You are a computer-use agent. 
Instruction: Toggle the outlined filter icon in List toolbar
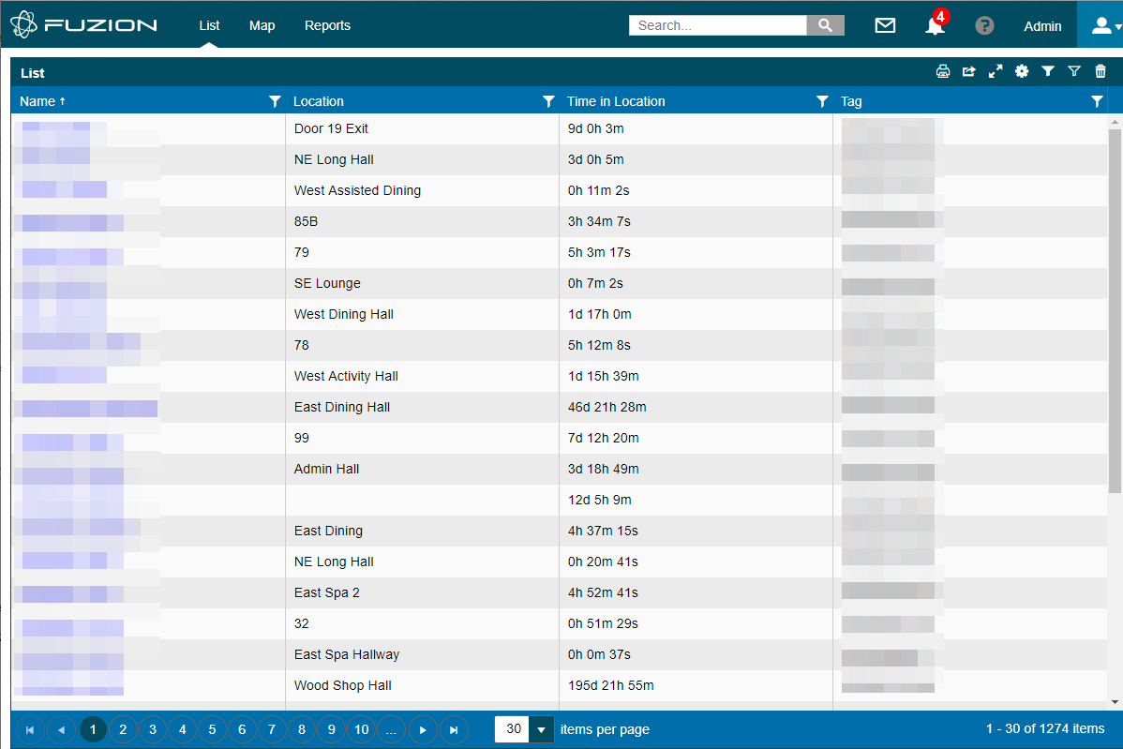1074,71
